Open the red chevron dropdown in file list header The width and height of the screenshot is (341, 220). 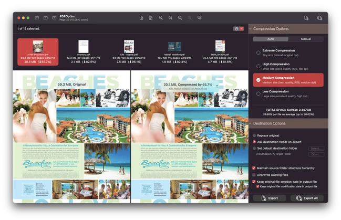pos(241,29)
